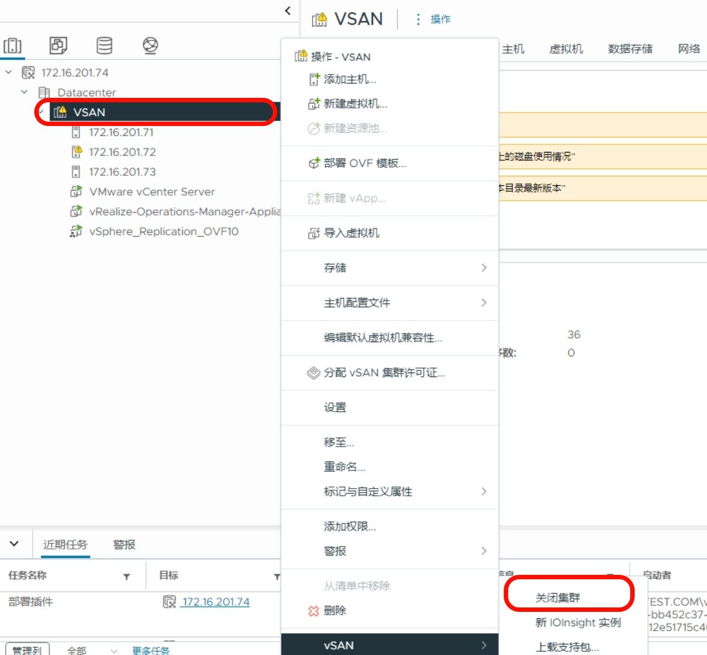Open the VMs and Templates inventory view icon
This screenshot has width=707, height=655.
tap(58, 45)
